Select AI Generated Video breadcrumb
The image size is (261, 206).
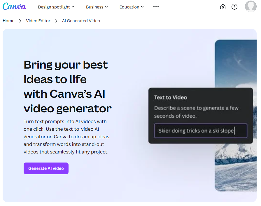click(x=81, y=21)
